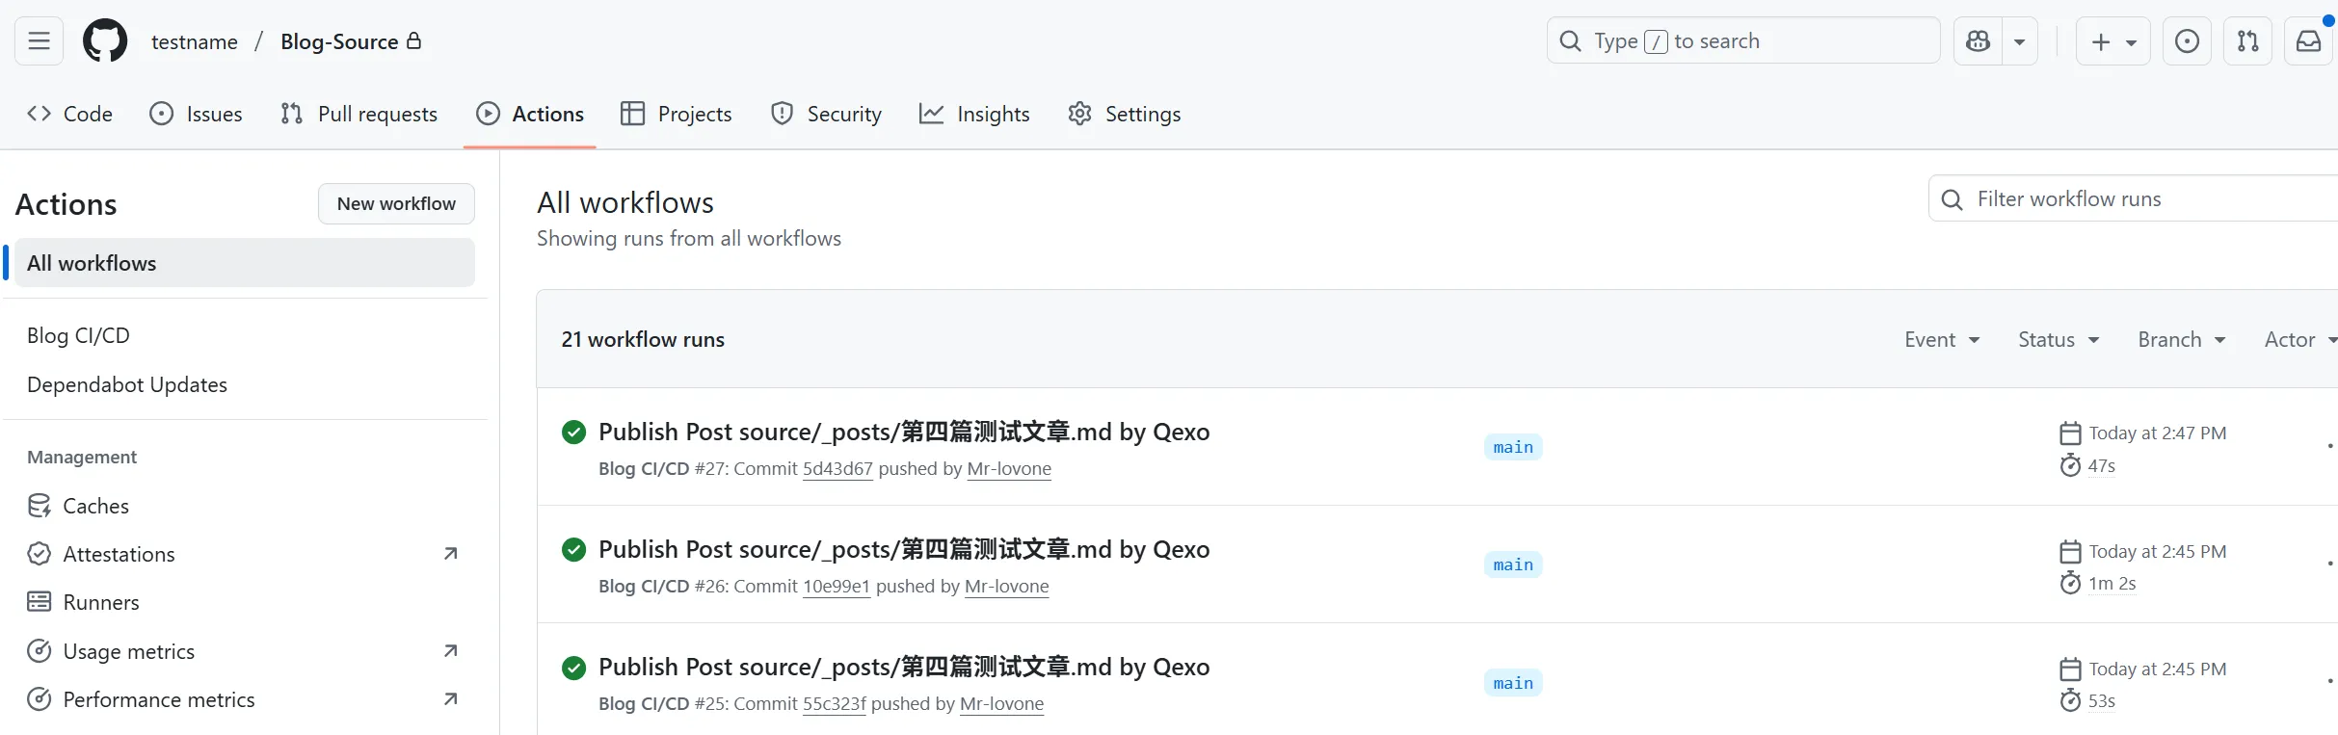Open the notifications inbox icon

2309,41
